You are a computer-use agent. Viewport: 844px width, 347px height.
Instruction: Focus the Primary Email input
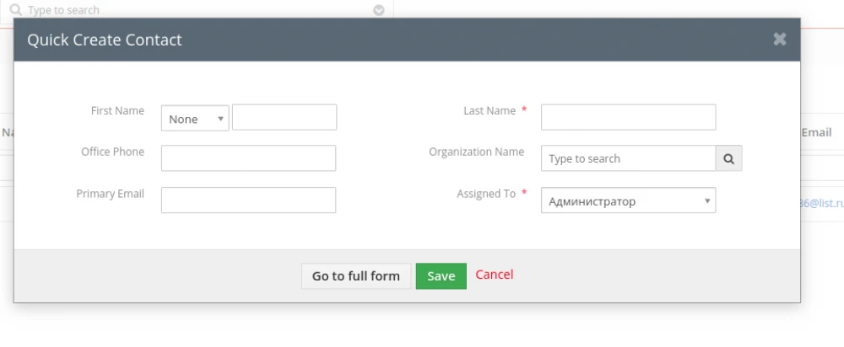pos(248,200)
